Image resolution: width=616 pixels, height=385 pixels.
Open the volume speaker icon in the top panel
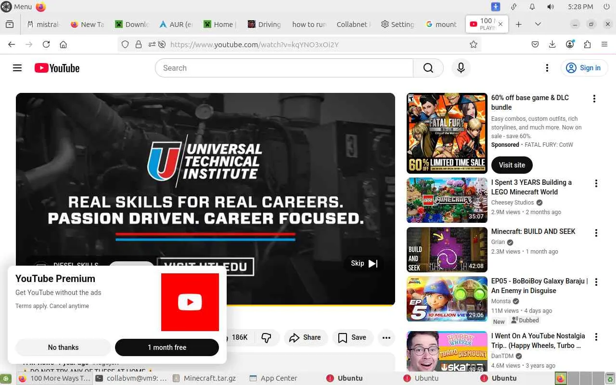click(551, 7)
